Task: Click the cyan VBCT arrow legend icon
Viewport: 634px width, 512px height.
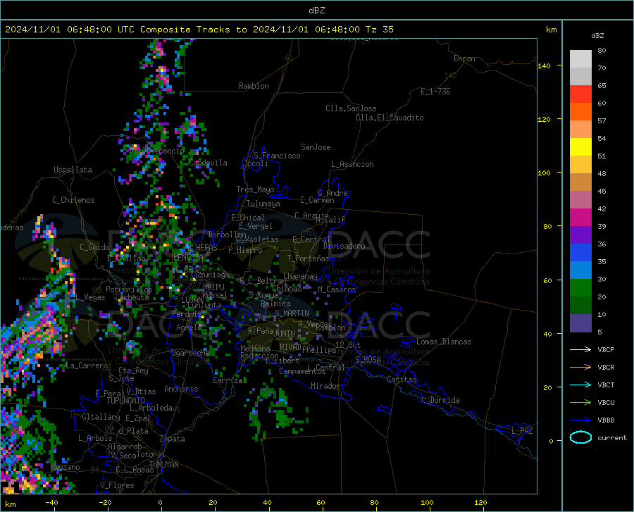Action: pyautogui.click(x=580, y=385)
